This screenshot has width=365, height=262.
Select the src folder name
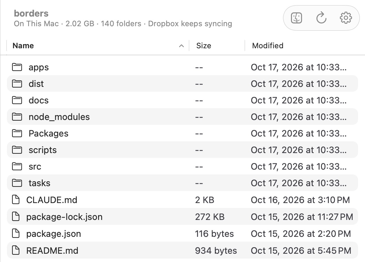35,167
